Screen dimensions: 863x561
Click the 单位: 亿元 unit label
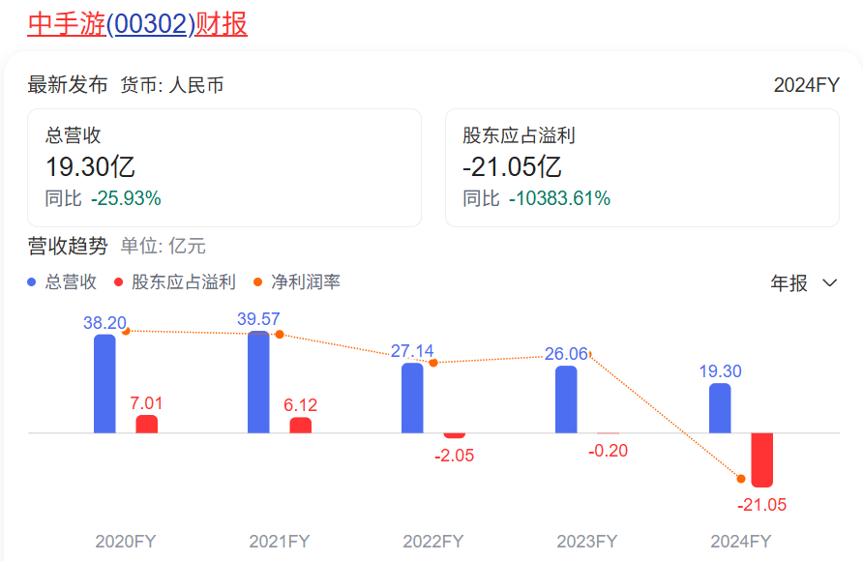pyautogui.click(x=164, y=246)
